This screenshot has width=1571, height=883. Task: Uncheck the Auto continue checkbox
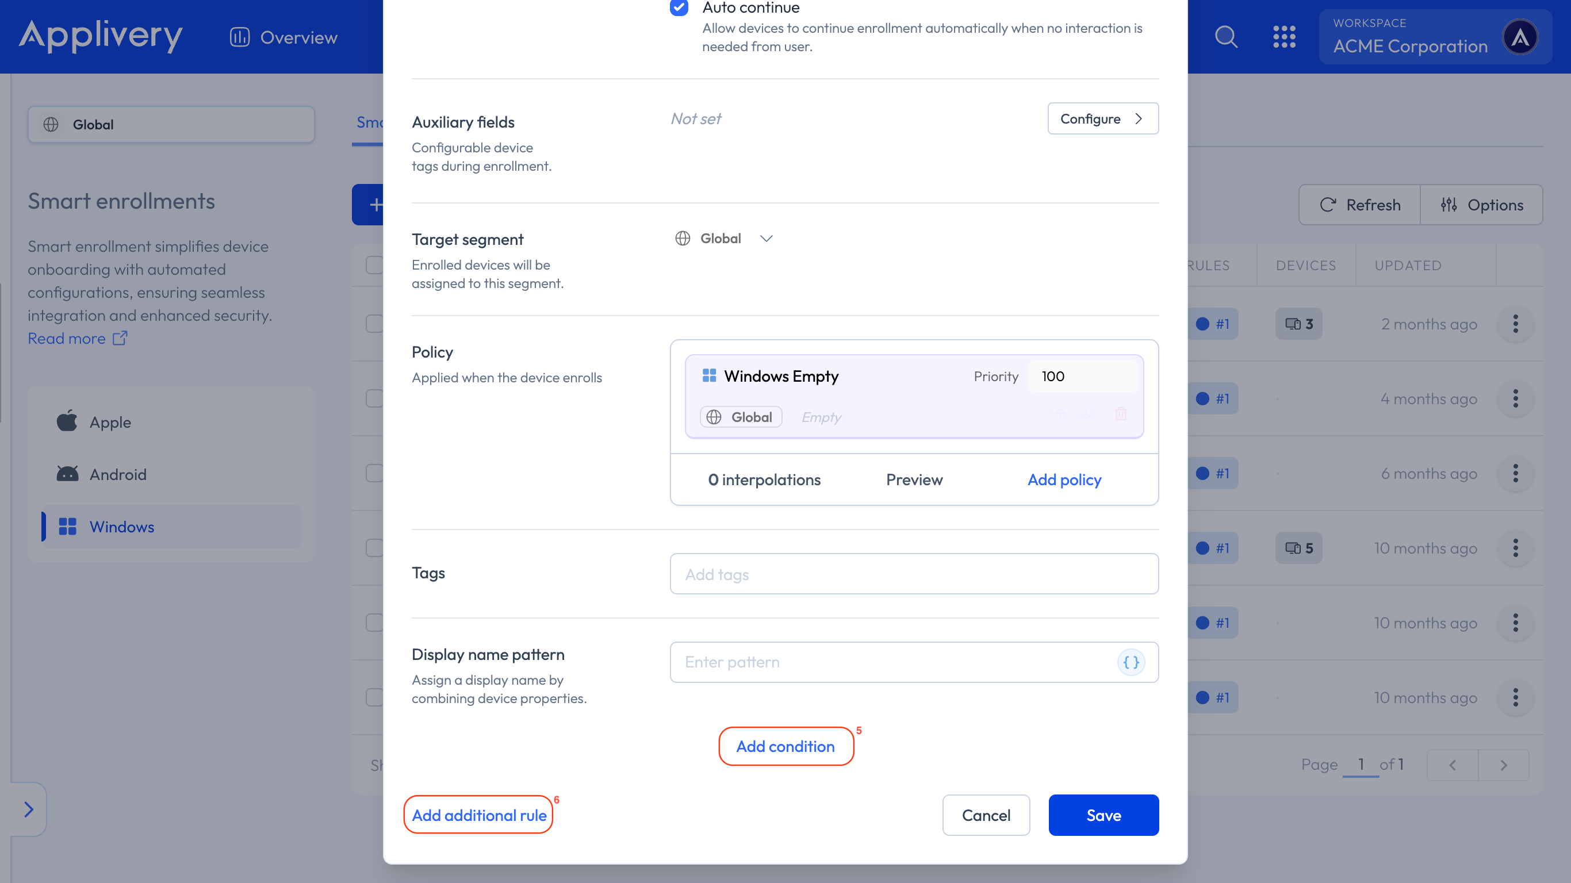coord(679,8)
